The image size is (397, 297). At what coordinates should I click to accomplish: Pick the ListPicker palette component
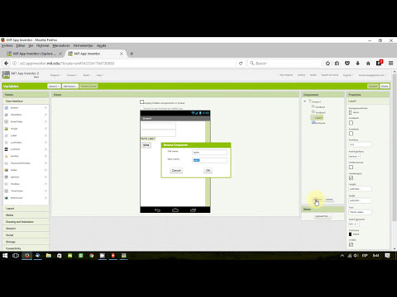click(x=16, y=143)
